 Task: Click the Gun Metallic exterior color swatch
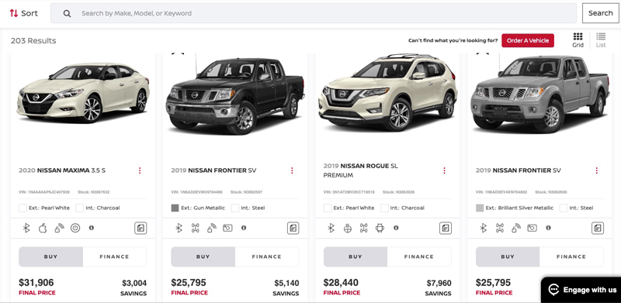pos(175,208)
